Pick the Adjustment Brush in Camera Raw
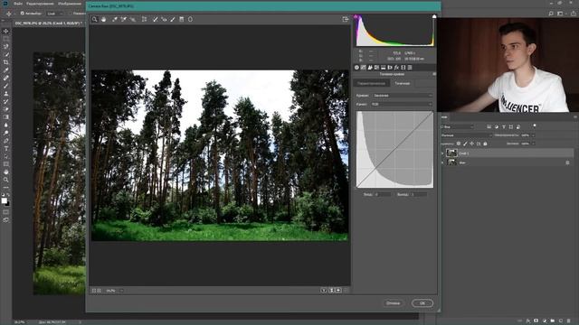The width and height of the screenshot is (579, 325). 173,19
